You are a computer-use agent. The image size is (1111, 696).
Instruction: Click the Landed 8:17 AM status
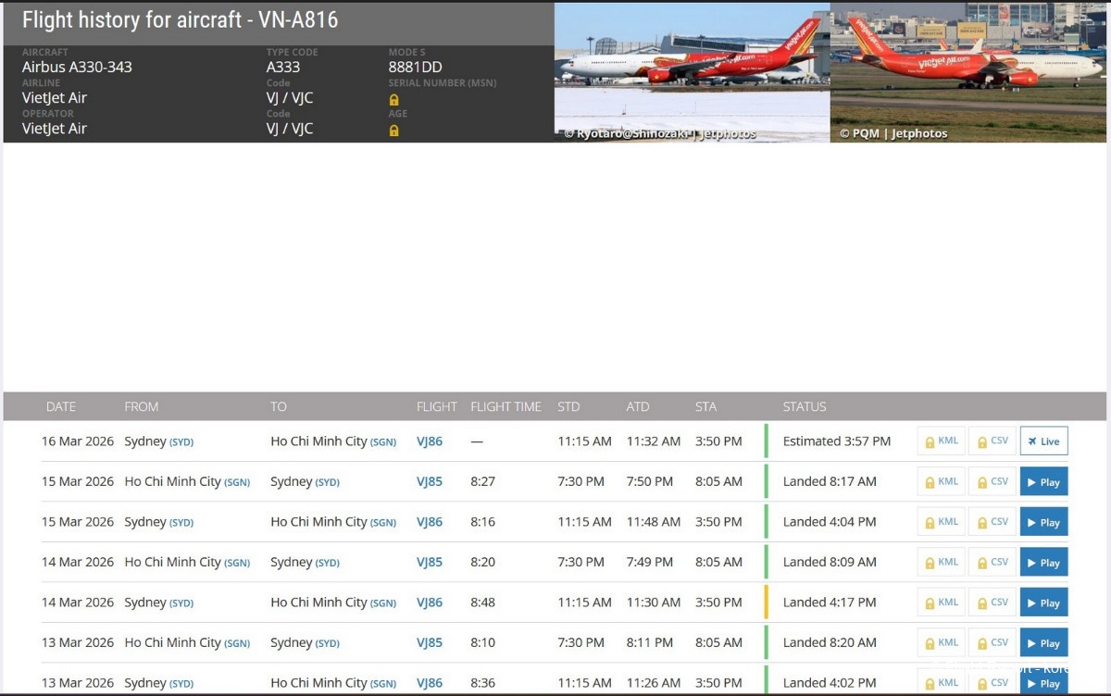coord(830,481)
